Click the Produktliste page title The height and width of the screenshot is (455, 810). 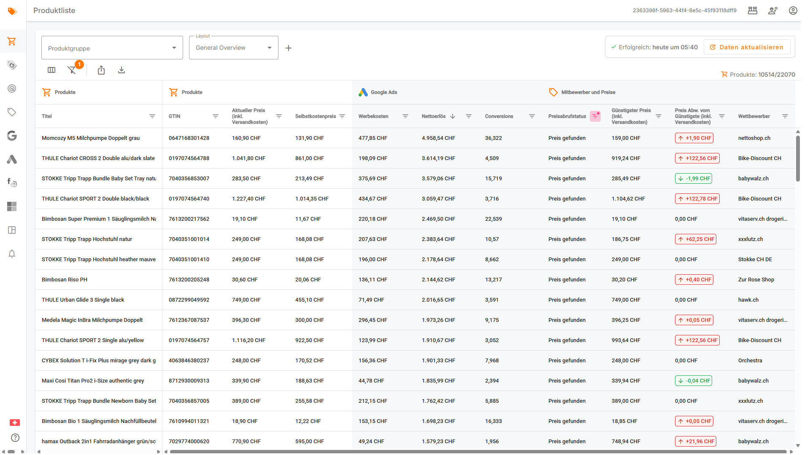pos(54,11)
